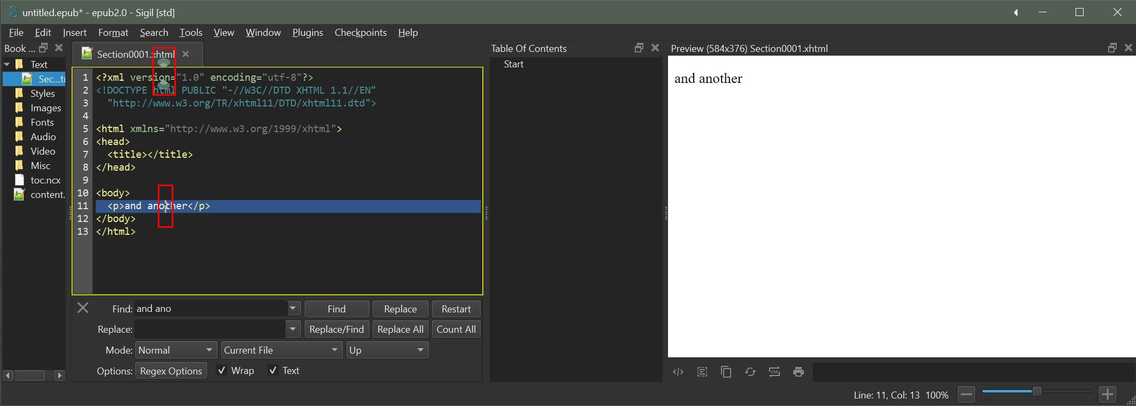Open the search direction dropdown showing Up
Viewport: 1136px width, 406px height.
pyautogui.click(x=387, y=350)
